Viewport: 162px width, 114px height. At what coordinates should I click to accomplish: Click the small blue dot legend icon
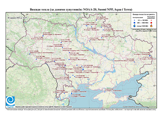click(134, 20)
